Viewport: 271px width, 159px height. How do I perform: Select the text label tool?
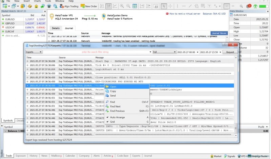tap(209, 6)
